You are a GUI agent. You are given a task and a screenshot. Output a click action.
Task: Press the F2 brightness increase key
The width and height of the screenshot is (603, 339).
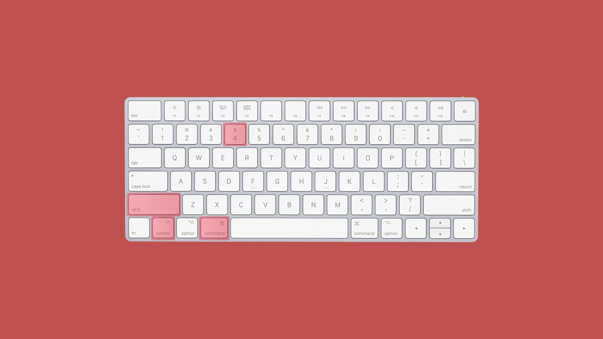coord(199,110)
